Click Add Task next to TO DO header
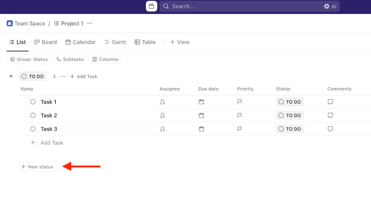The height and width of the screenshot is (222, 371). coord(84,77)
